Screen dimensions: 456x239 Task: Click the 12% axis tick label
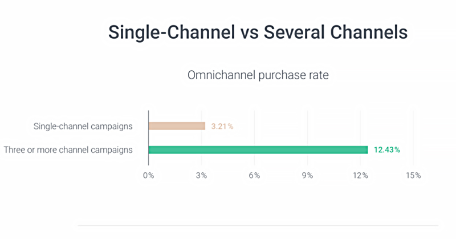(360, 176)
